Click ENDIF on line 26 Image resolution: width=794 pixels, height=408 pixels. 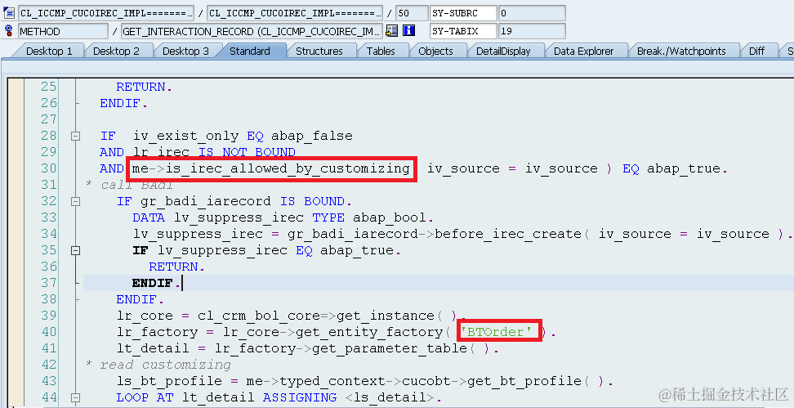(x=123, y=103)
